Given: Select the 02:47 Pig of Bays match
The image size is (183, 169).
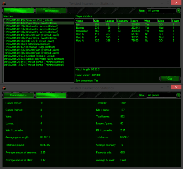Looking at the screenshot, I should [x=39, y=23].
